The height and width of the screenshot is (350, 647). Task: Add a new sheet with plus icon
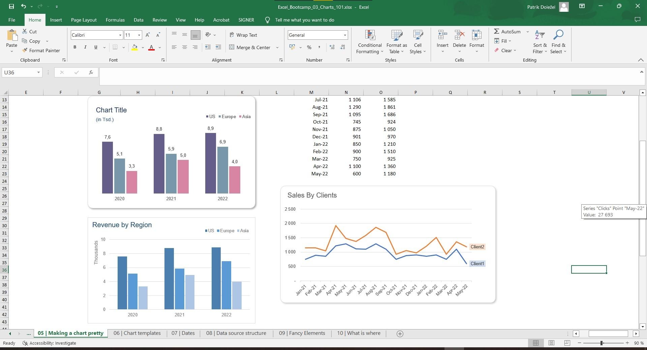coord(400,334)
